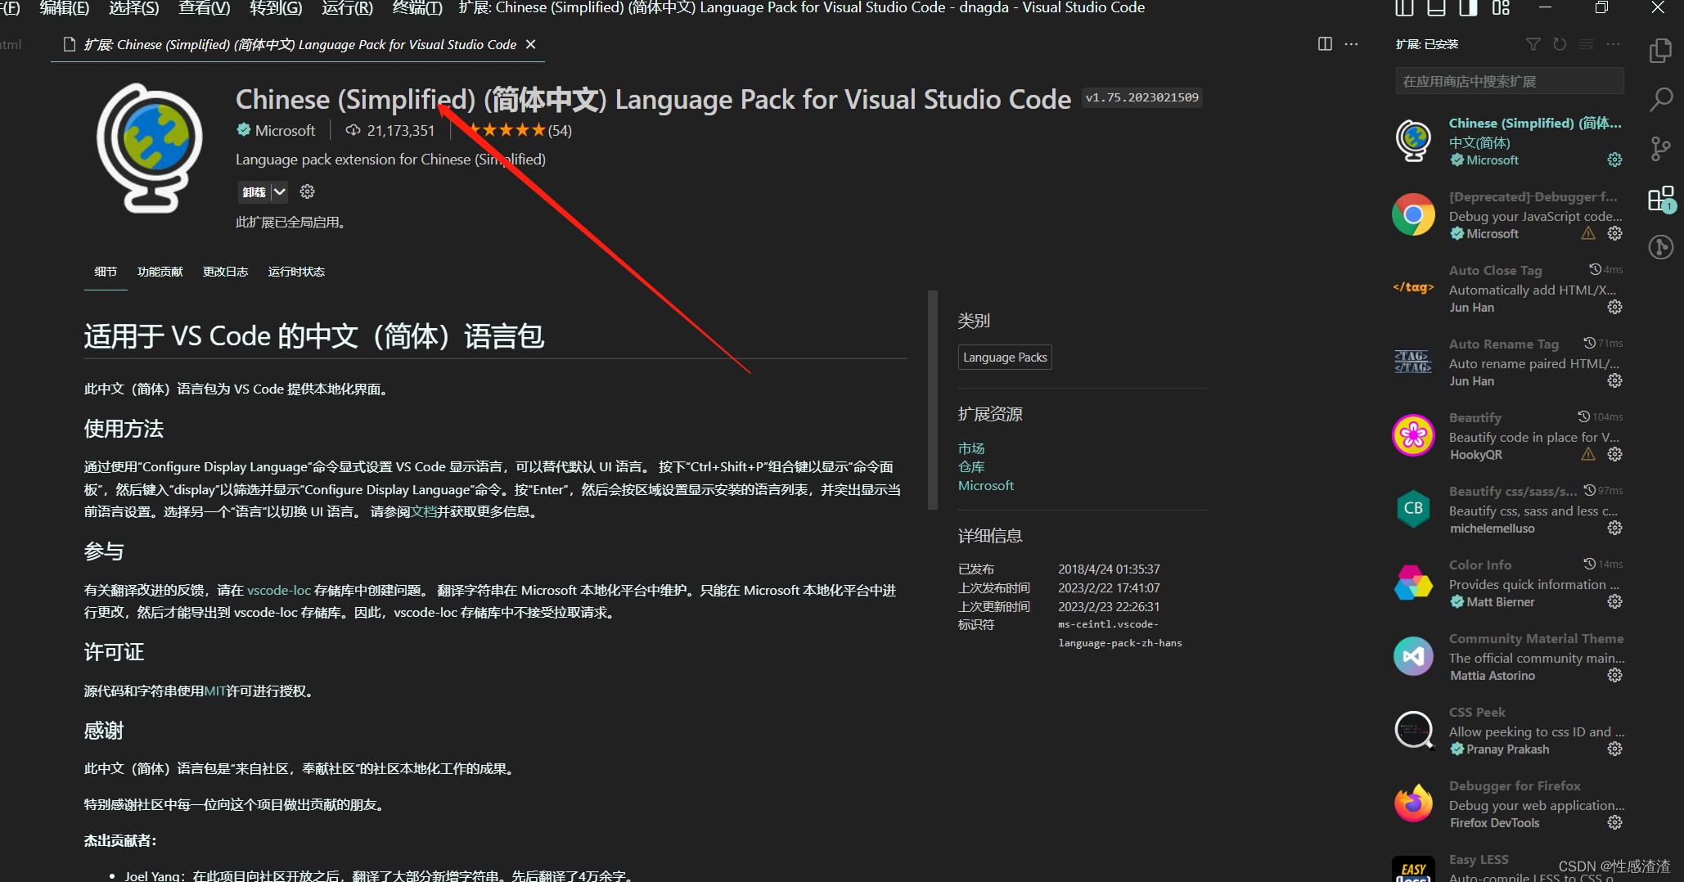Toggle secondary side bar layout icon
The height and width of the screenshot is (882, 1684).
coord(1468,8)
